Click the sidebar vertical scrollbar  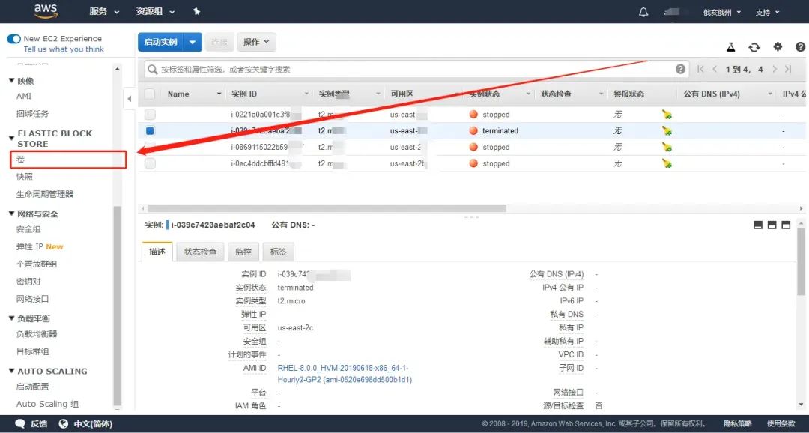[x=117, y=306]
